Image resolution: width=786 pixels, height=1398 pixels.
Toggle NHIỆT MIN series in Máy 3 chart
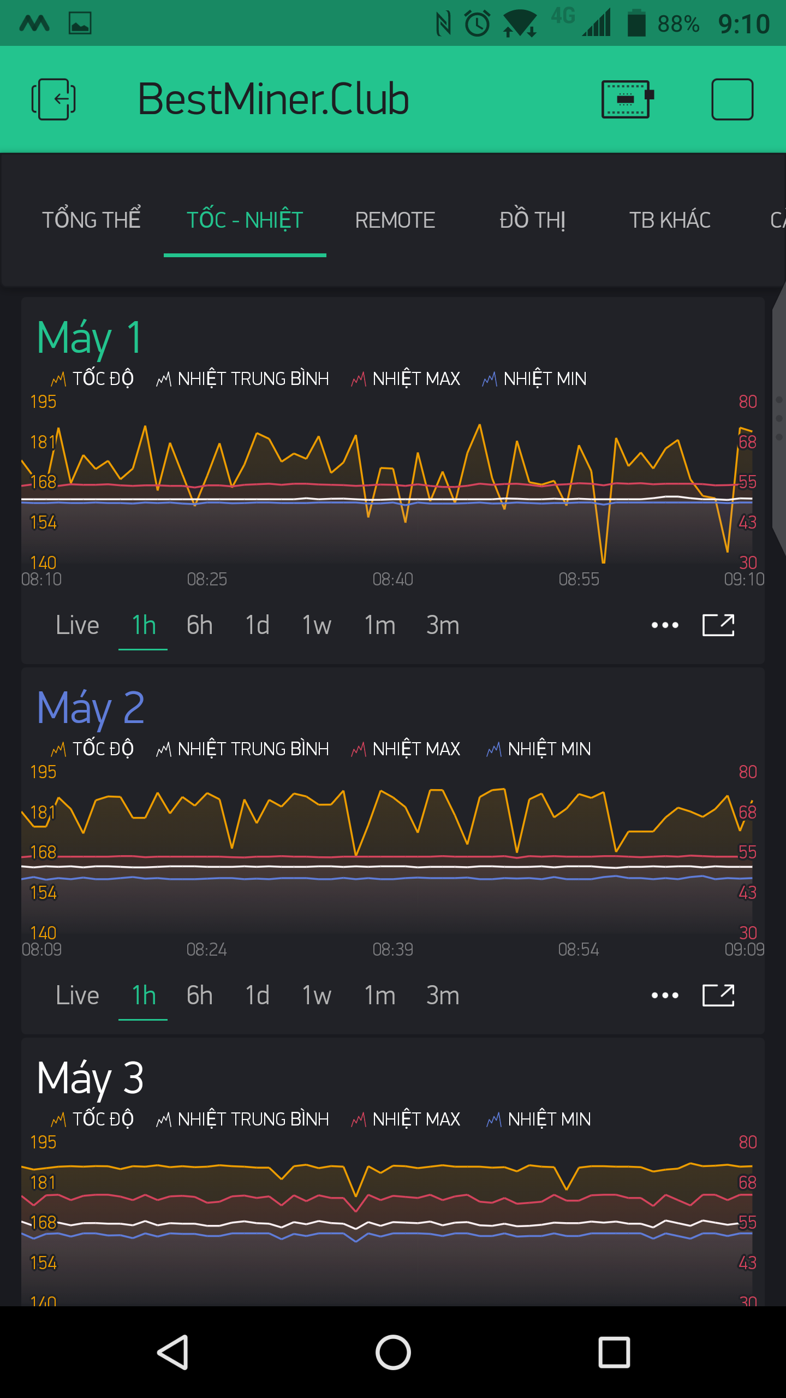[x=539, y=1119]
